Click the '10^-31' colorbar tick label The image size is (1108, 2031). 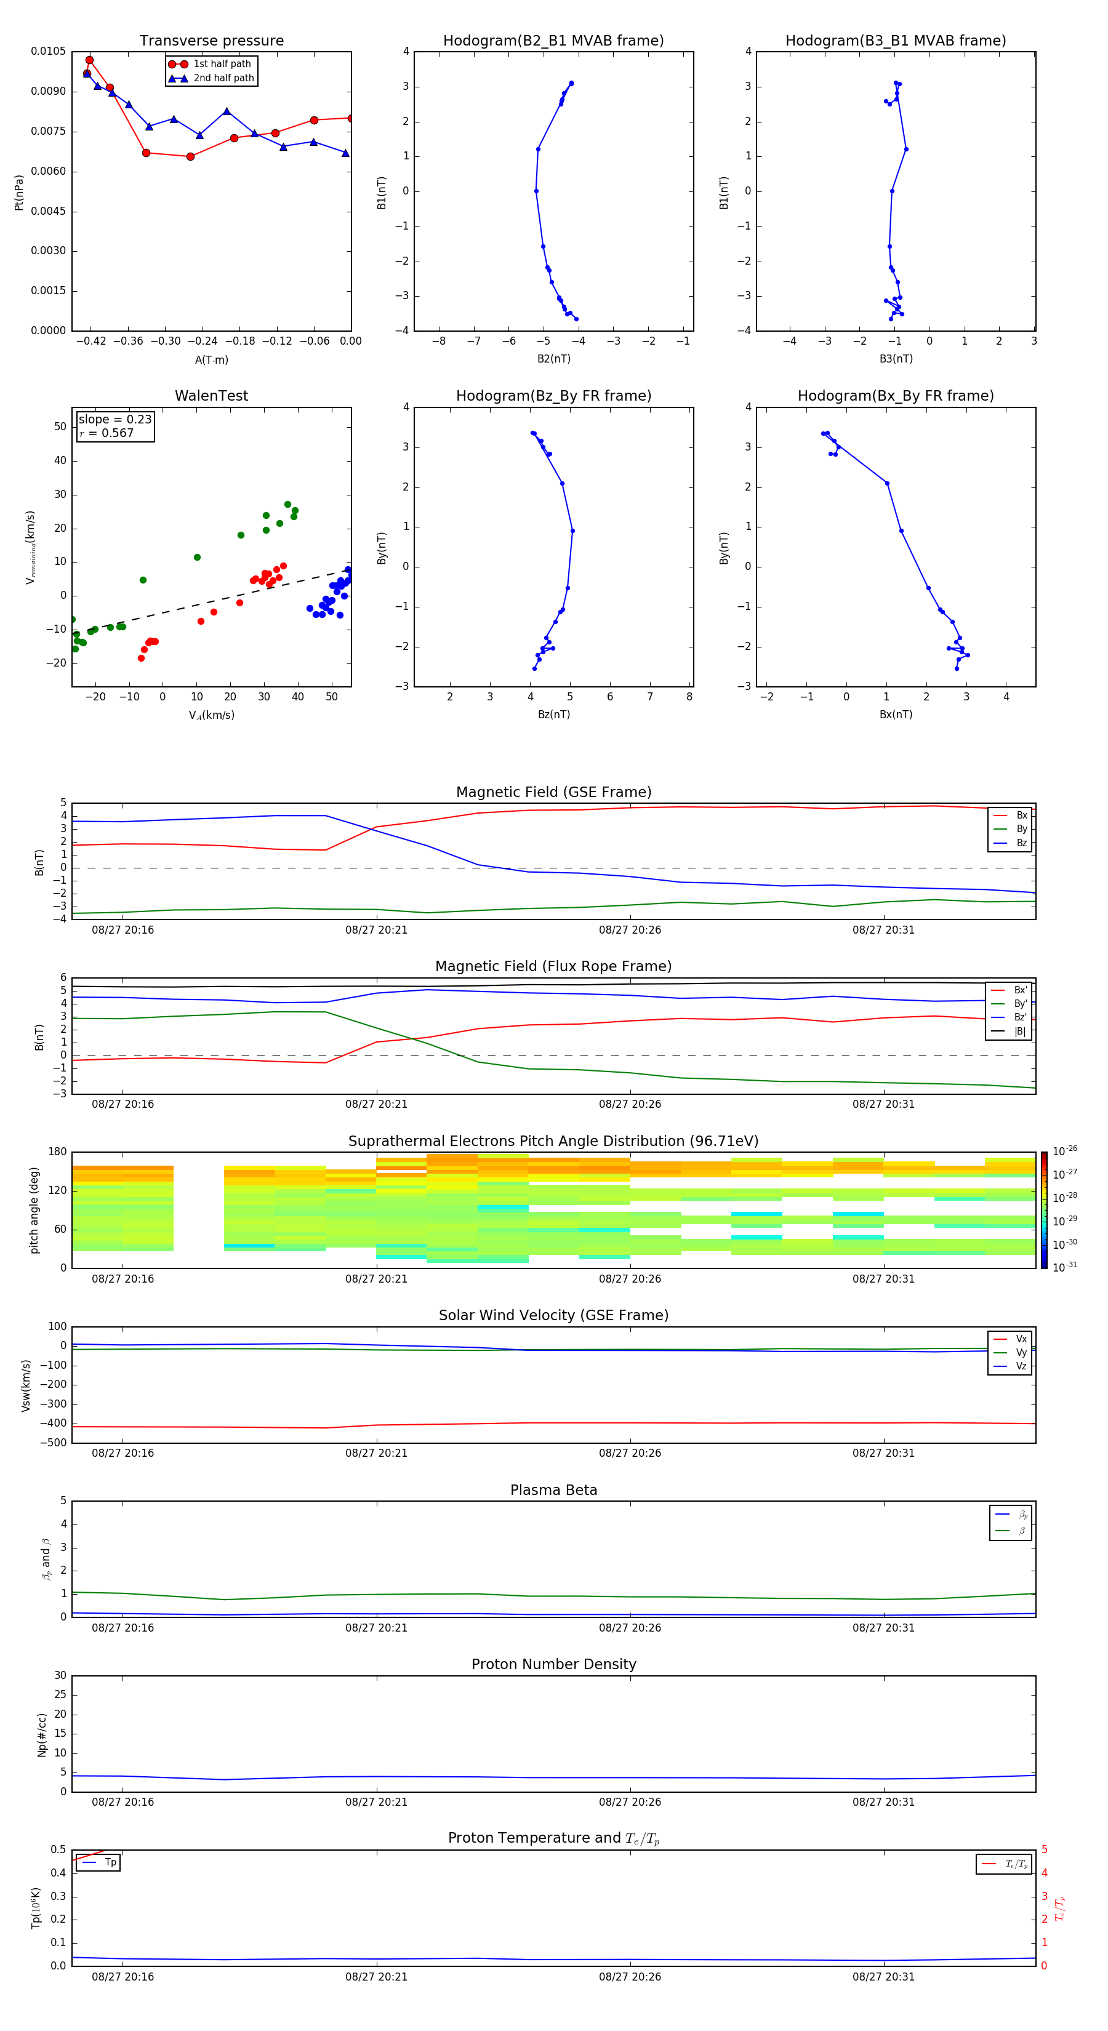coord(1065,1267)
